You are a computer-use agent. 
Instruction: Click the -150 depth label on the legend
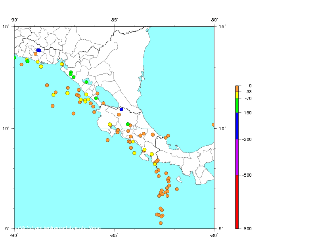[x=247, y=113]
